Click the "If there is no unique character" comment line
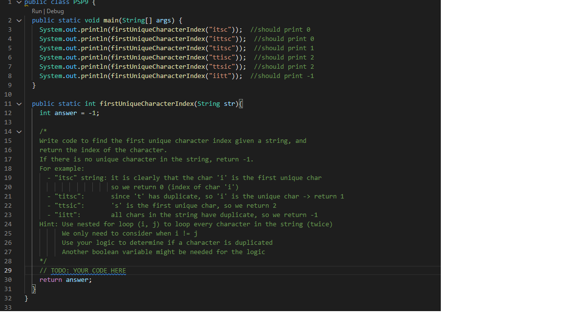 click(147, 159)
